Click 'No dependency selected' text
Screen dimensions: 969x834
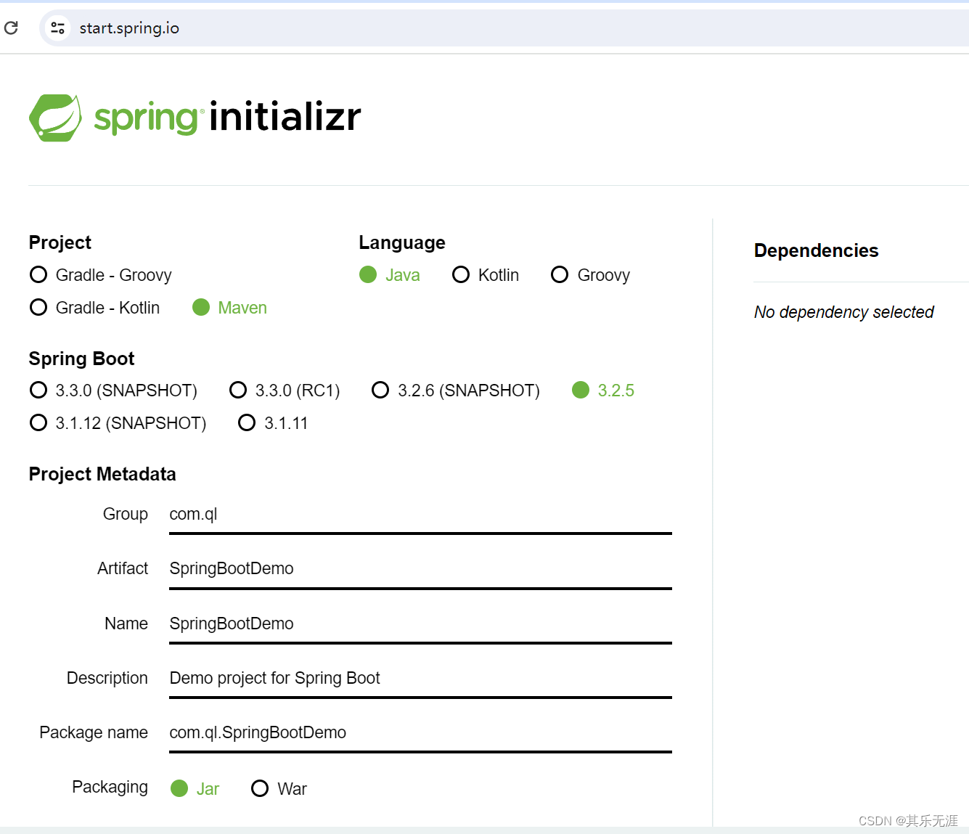[x=843, y=312]
